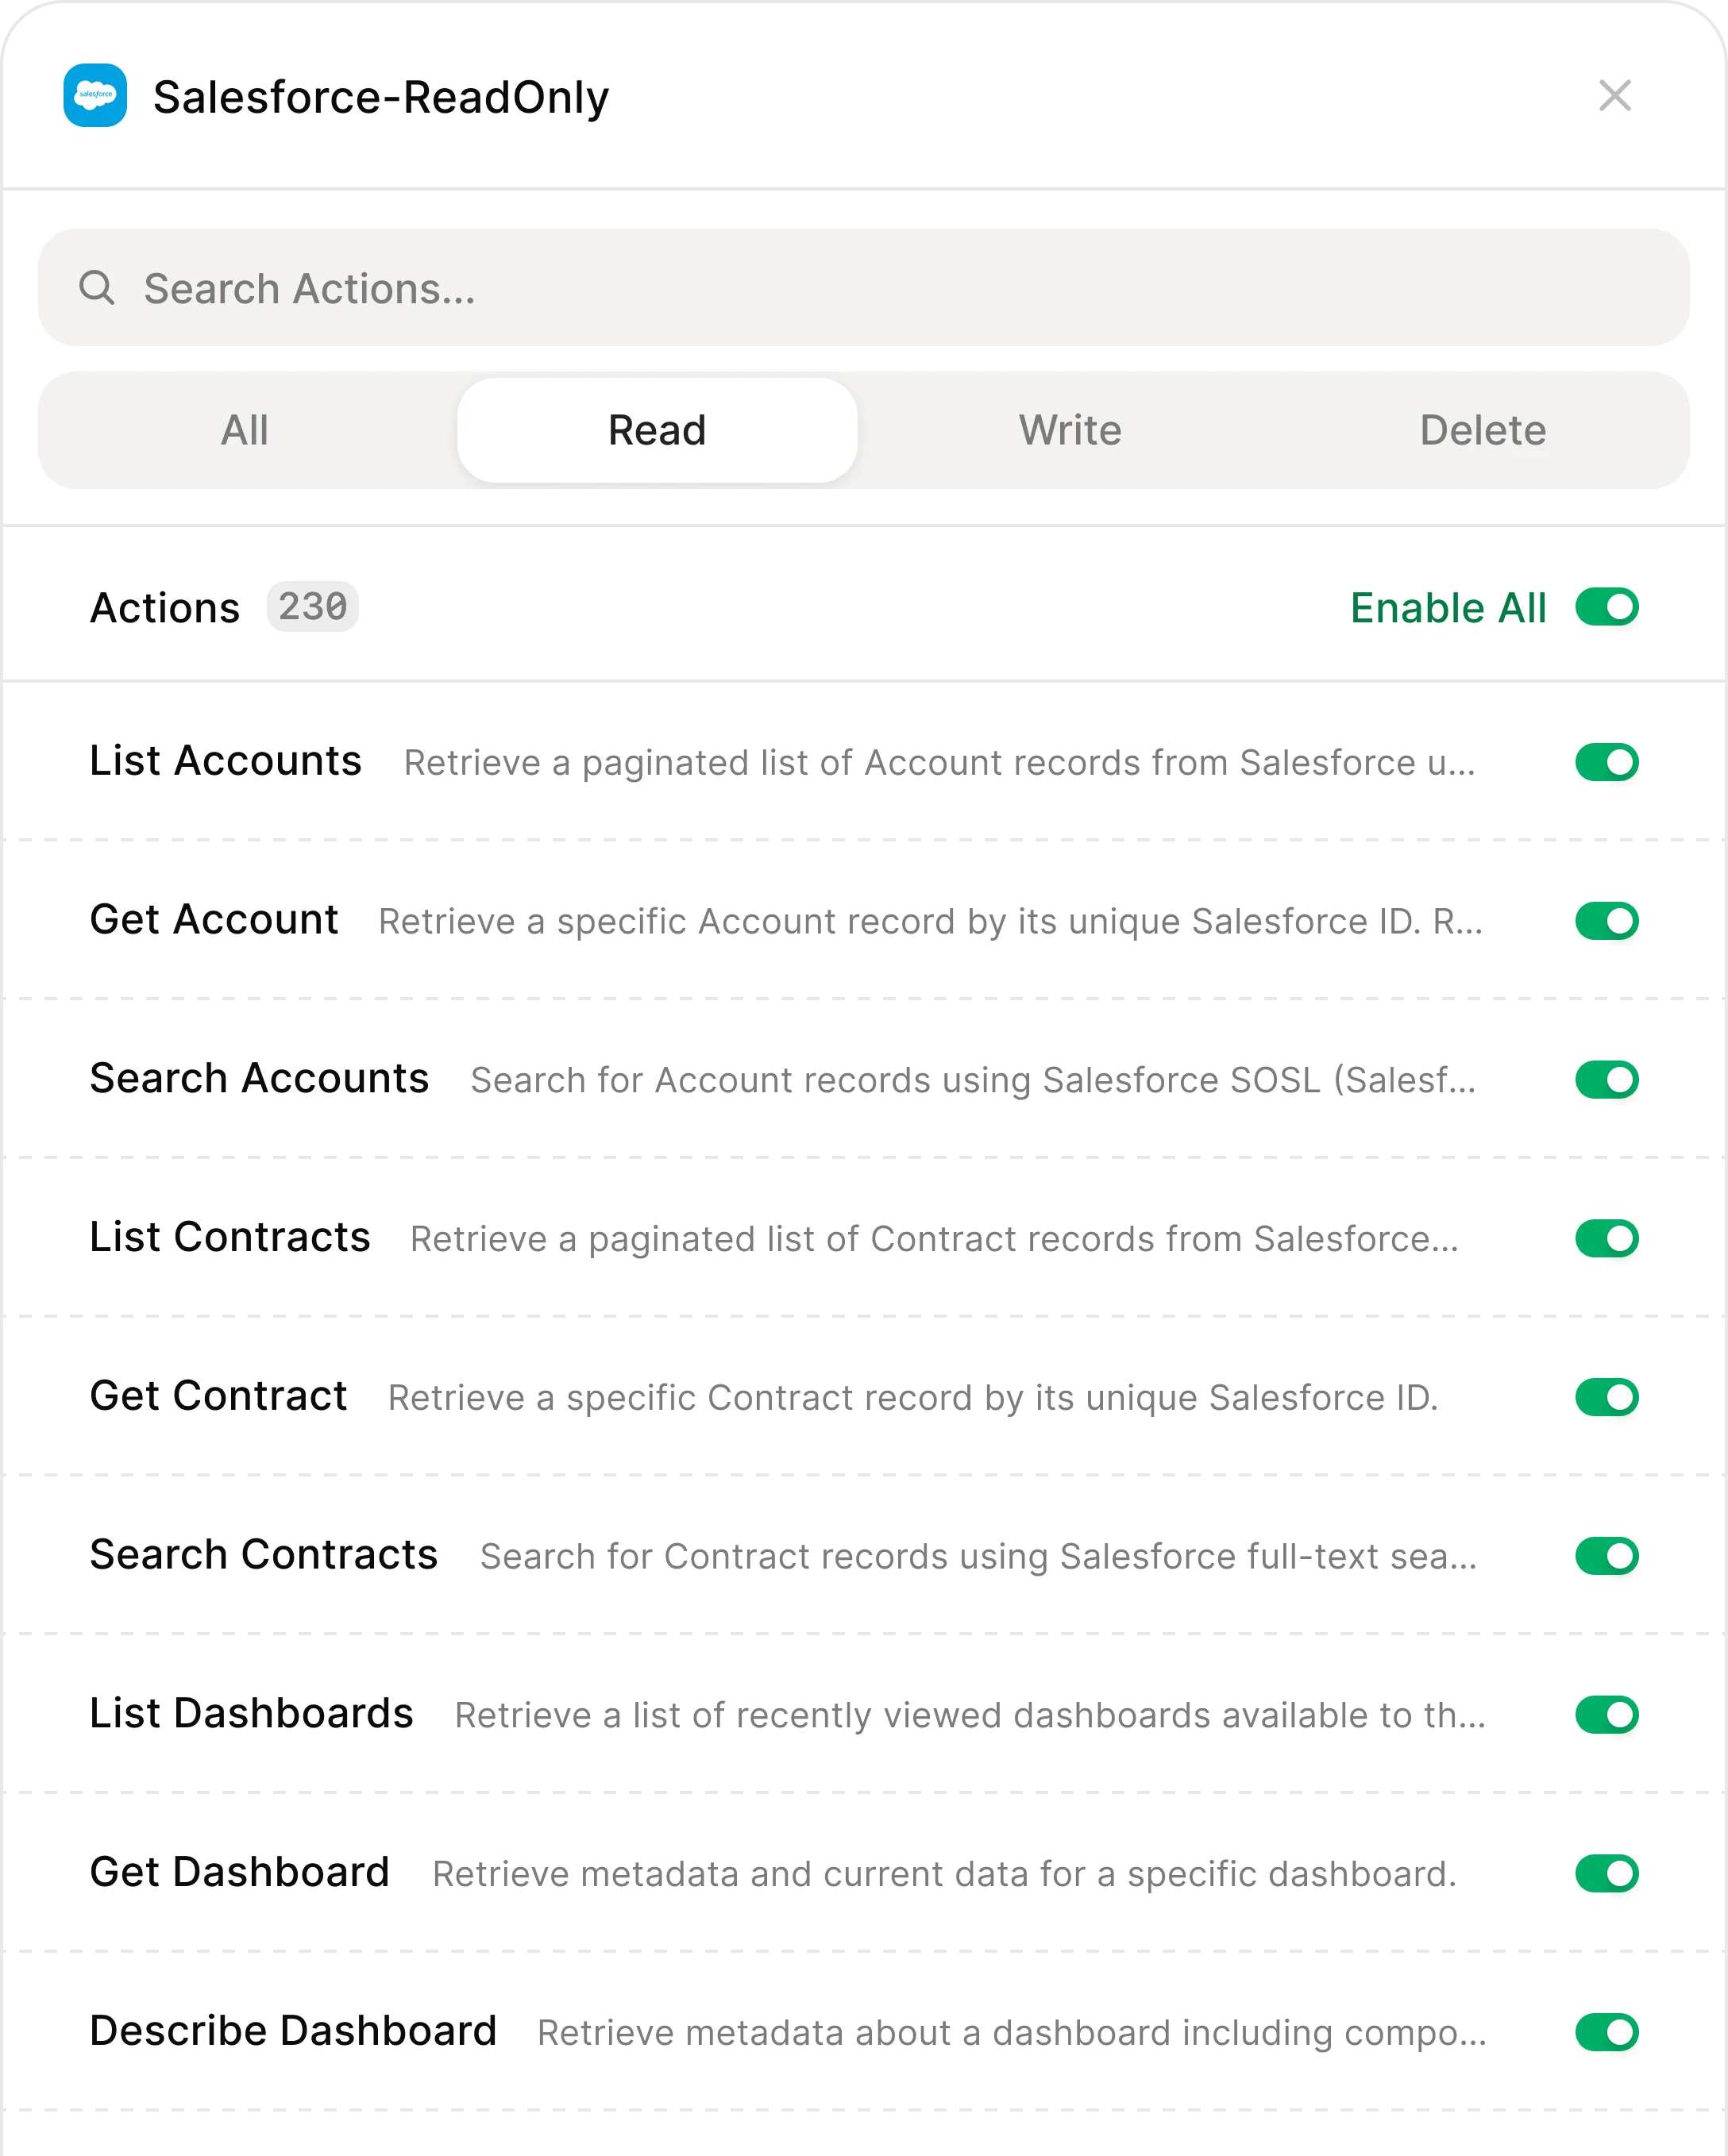Click the List Contracts action name

click(x=230, y=1237)
